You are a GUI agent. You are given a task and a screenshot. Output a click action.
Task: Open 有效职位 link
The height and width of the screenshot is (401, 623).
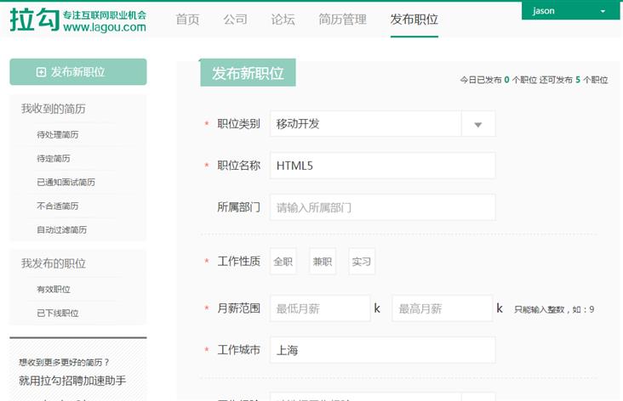click(54, 289)
